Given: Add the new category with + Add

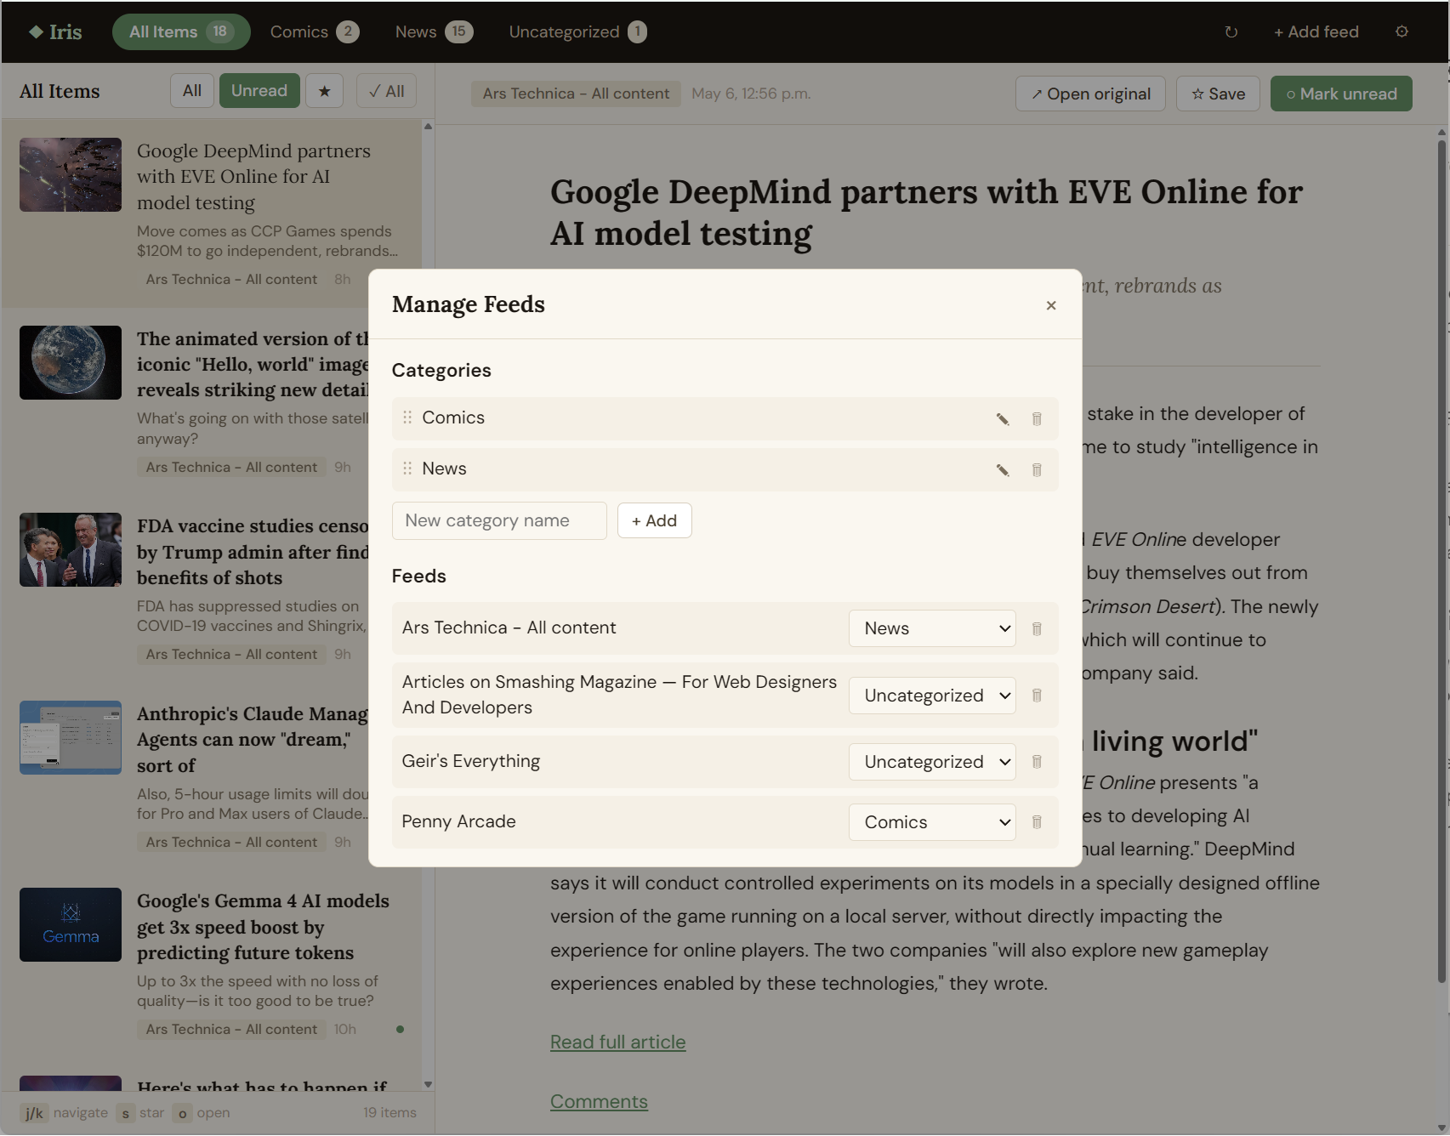Looking at the screenshot, I should pyautogui.click(x=654, y=520).
